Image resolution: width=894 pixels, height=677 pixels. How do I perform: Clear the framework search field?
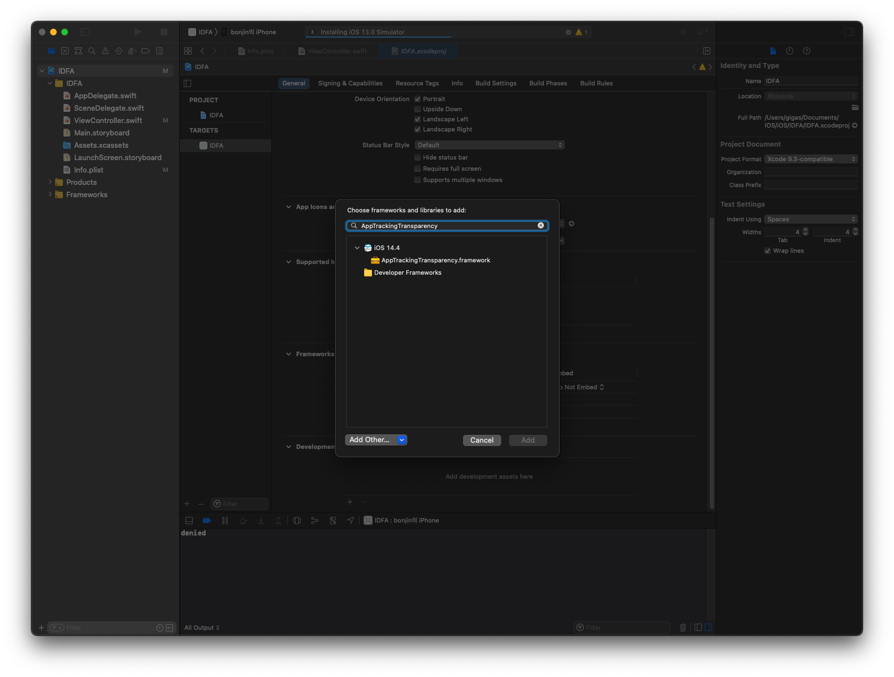click(541, 225)
